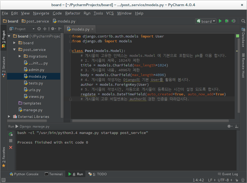
Task: Open the Code menu
Action: coord(57,13)
